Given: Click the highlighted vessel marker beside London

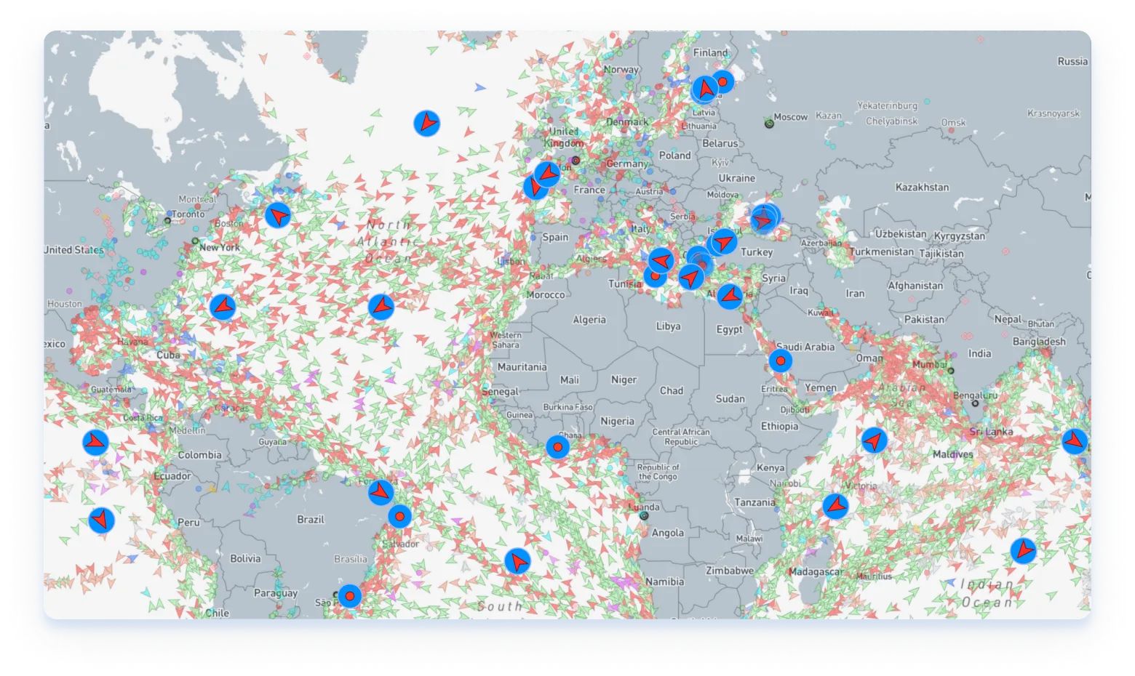Looking at the screenshot, I should (x=547, y=174).
